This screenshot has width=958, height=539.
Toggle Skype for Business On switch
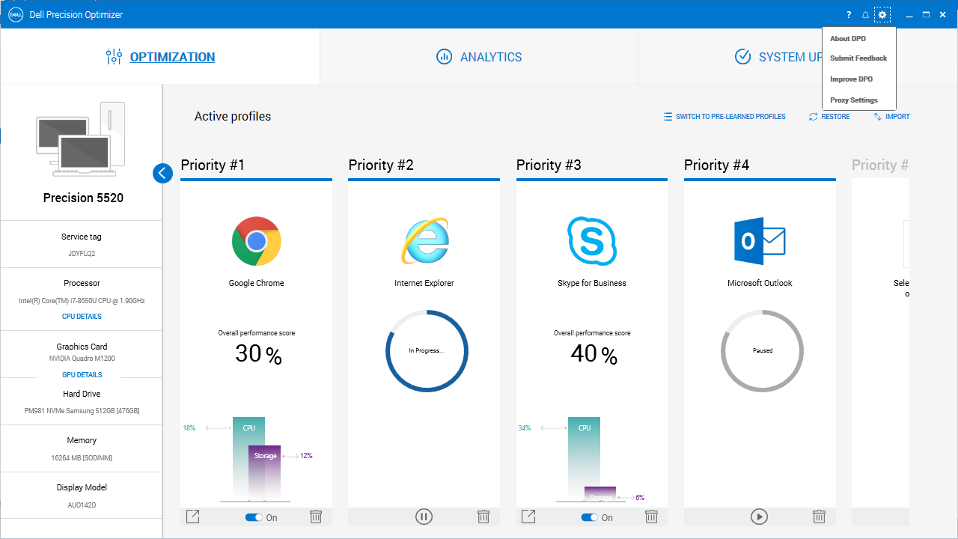click(x=589, y=517)
